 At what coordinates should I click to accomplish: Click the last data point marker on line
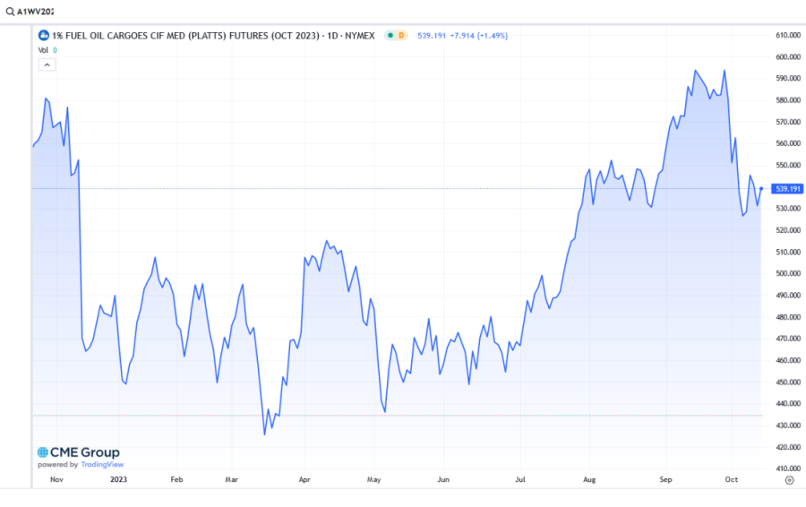(761, 188)
